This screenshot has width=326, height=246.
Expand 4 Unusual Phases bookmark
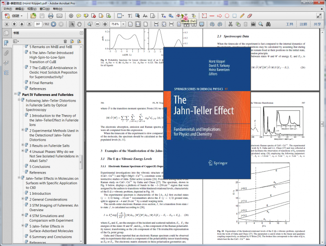(x=23, y=151)
